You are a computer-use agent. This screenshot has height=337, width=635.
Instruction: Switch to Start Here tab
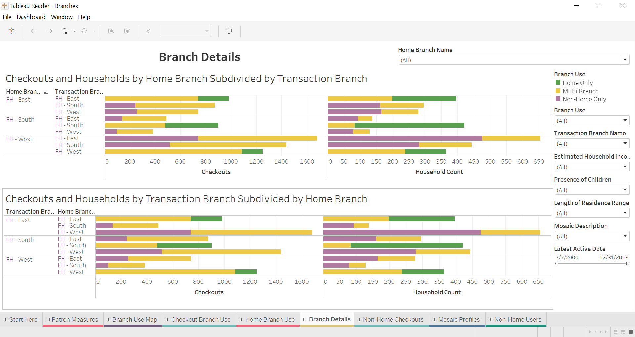[x=21, y=319]
